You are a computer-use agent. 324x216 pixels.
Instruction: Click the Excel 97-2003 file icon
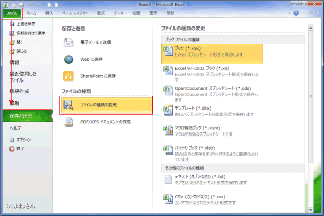168,71
